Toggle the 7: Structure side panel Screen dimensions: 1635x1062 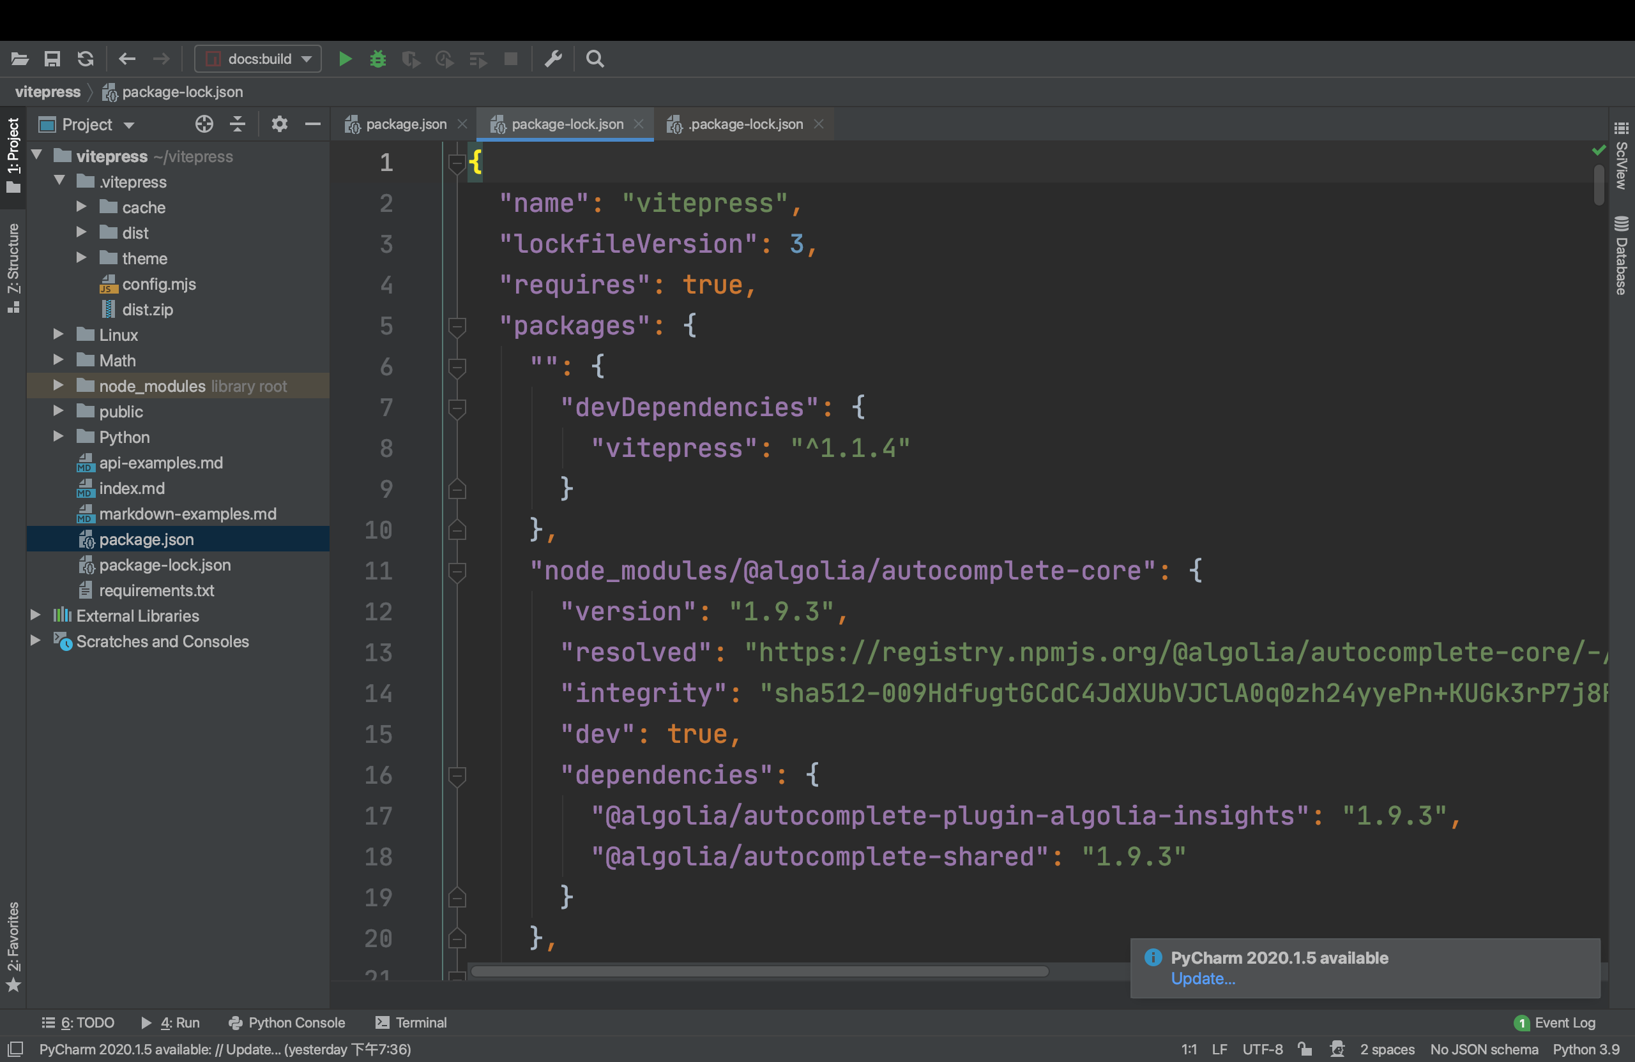(13, 269)
